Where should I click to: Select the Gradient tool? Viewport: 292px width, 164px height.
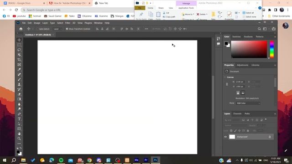[x=19, y=99]
